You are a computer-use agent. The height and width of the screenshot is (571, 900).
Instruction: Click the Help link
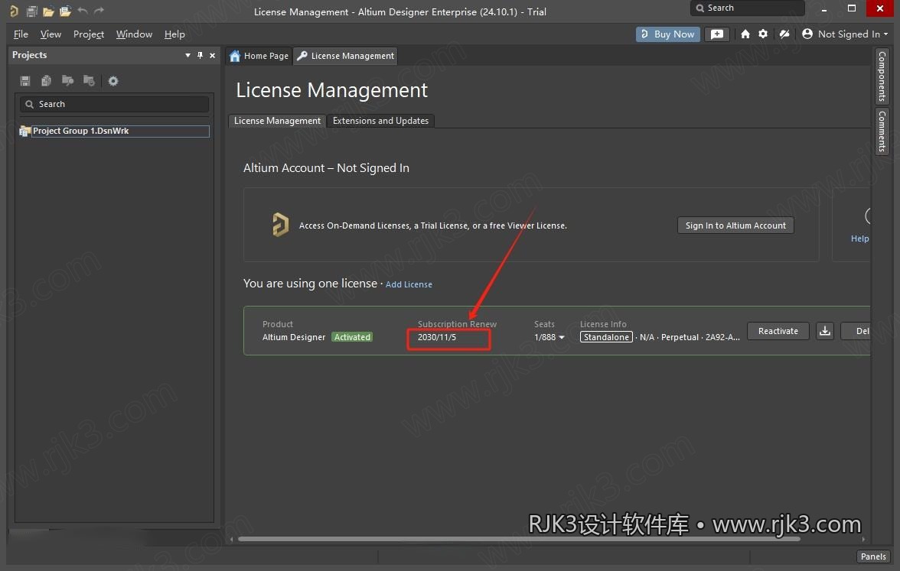point(859,238)
